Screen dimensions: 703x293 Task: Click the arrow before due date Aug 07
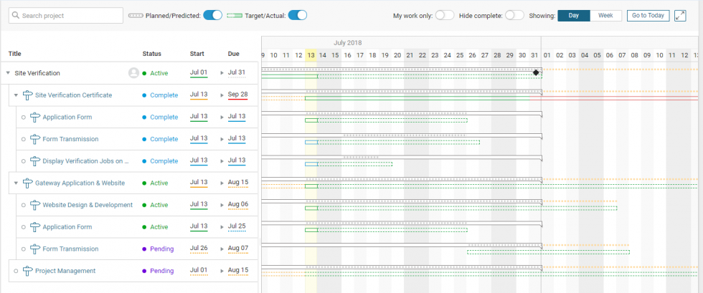[222, 248]
